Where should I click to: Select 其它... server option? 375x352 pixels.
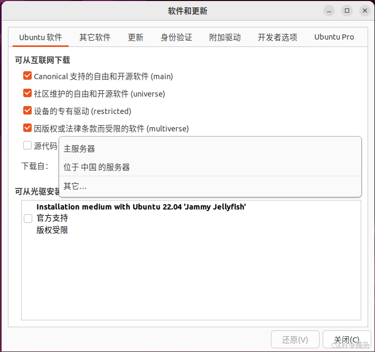pyautogui.click(x=210, y=186)
